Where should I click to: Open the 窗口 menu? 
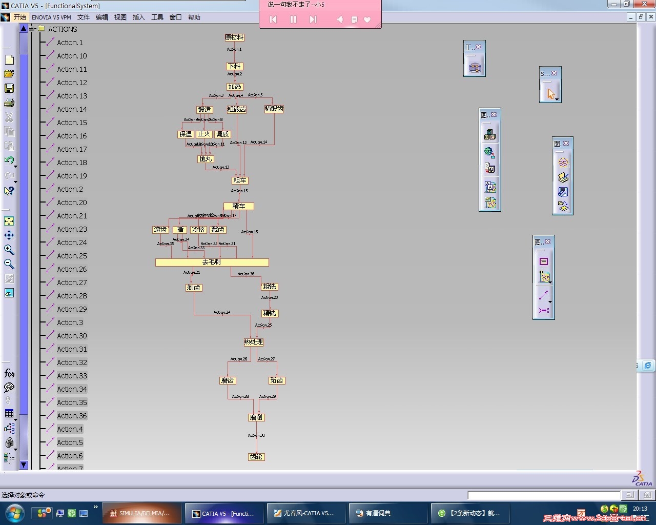pos(176,17)
